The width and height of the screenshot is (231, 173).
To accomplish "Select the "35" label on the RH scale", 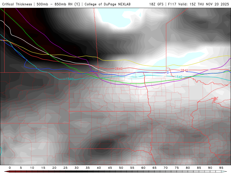I will tap(88, 168).
